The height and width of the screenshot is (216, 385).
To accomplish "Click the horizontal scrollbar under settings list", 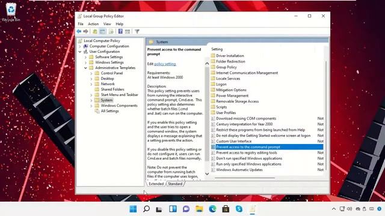I will click(245, 178).
